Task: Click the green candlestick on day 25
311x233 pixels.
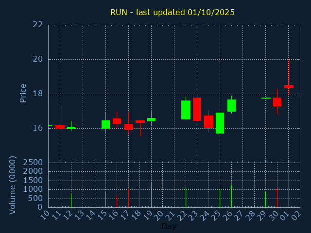Action: [x=220, y=123]
